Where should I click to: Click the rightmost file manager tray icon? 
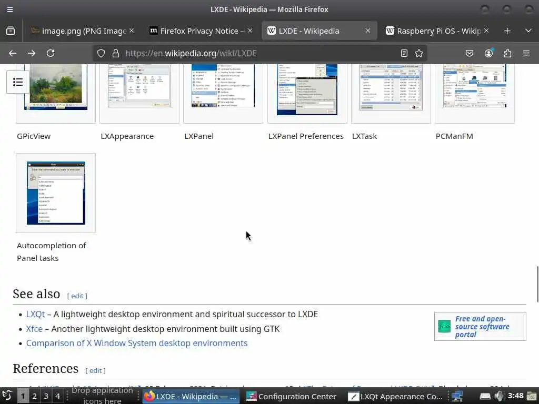pos(532,396)
